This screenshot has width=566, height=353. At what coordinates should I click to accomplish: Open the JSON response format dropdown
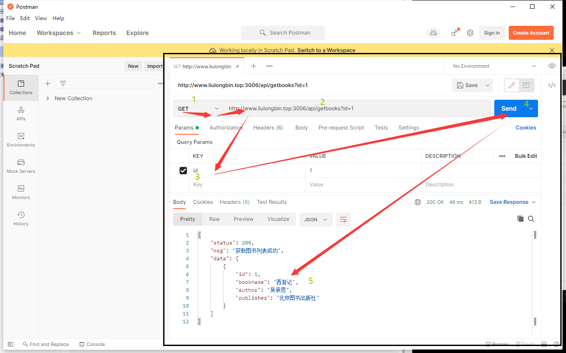tap(316, 220)
